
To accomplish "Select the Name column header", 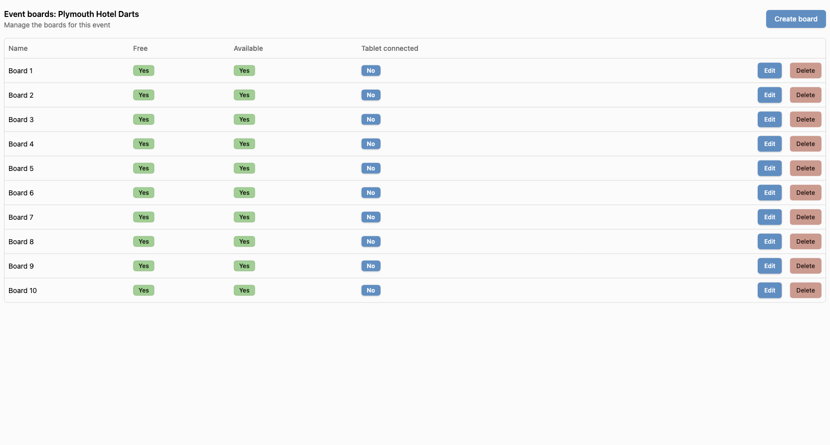I will click(18, 48).
